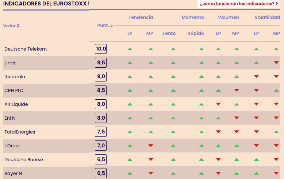Select the Tendencia column group header
The height and width of the screenshot is (179, 284).
141,17
